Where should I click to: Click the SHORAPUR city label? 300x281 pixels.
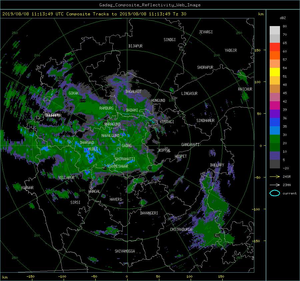pos(205,67)
